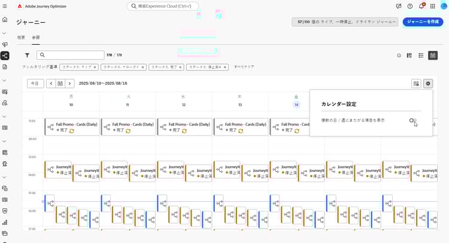449x243 pixels.
Task: Toggle 複数の日/週にまたがる項目を表示 switch
Action: pos(413,121)
